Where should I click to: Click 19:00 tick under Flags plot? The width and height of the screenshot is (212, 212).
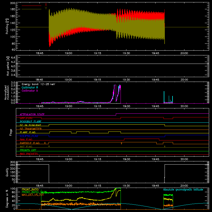68,159
